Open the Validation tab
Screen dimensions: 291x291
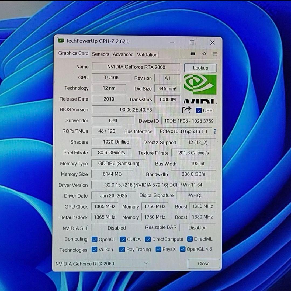tap(147, 54)
